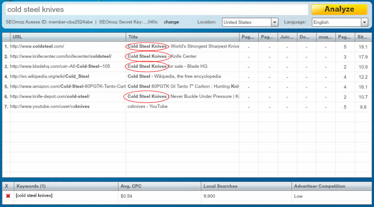Click the change credentials link
Viewport: 374px width, 207px height.
[171, 22]
